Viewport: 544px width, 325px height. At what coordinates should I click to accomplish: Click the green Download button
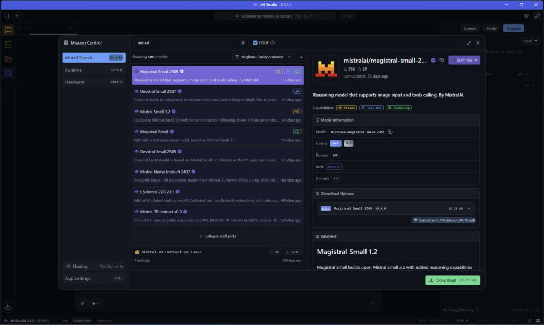(453, 280)
